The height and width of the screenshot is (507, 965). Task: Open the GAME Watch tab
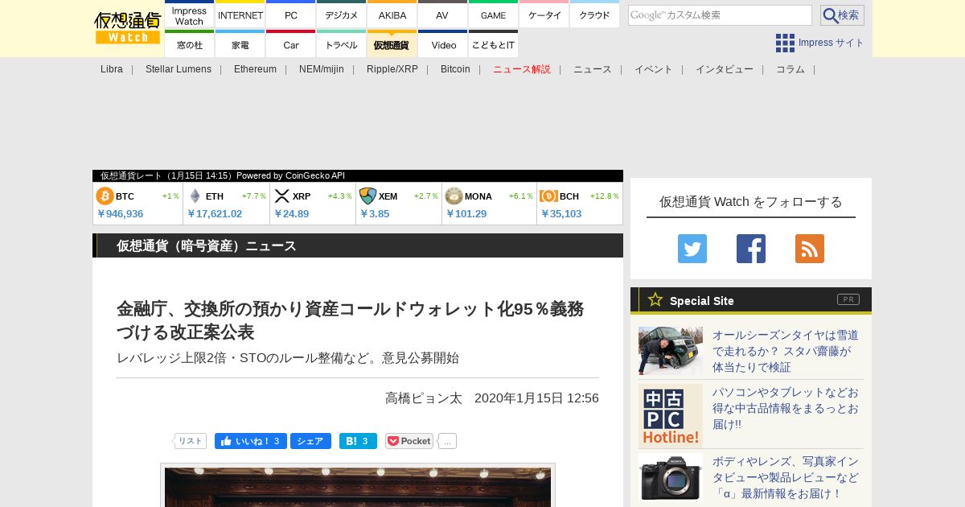click(x=493, y=15)
